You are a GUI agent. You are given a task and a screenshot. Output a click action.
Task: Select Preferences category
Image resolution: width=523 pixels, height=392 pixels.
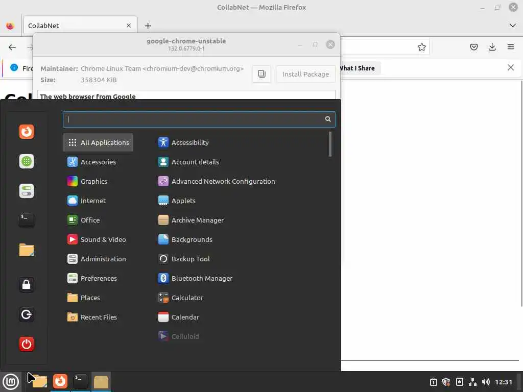point(98,278)
